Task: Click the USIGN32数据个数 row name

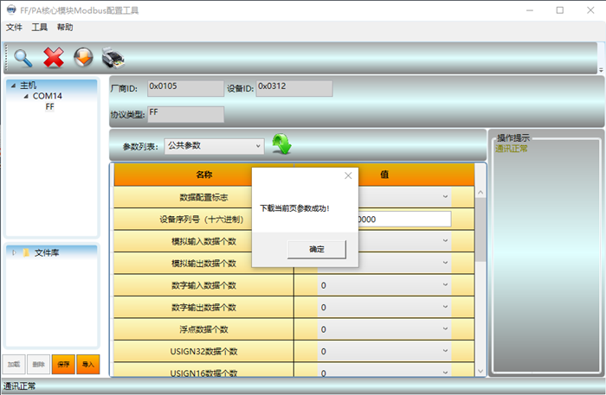Action: 203,351
